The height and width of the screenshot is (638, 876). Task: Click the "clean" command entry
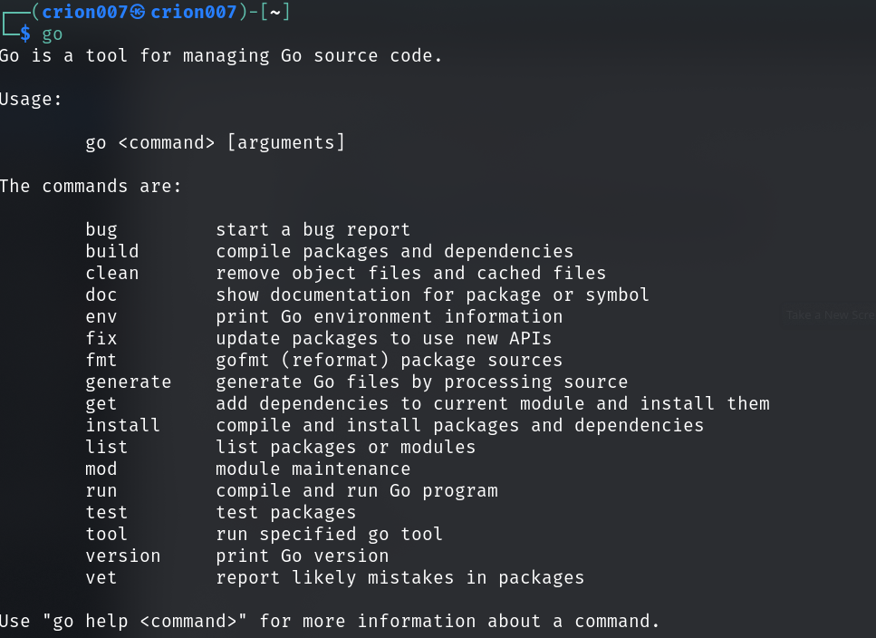click(x=112, y=273)
